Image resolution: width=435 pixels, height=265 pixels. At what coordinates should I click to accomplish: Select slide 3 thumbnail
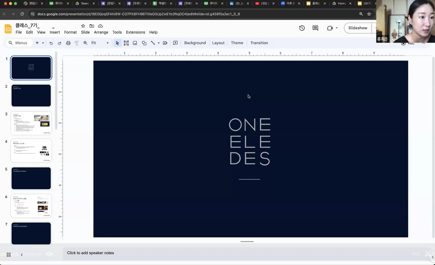tap(31, 123)
